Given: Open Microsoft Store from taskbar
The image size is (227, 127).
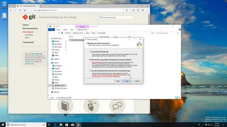Looking at the screenshot, I should [67, 125].
